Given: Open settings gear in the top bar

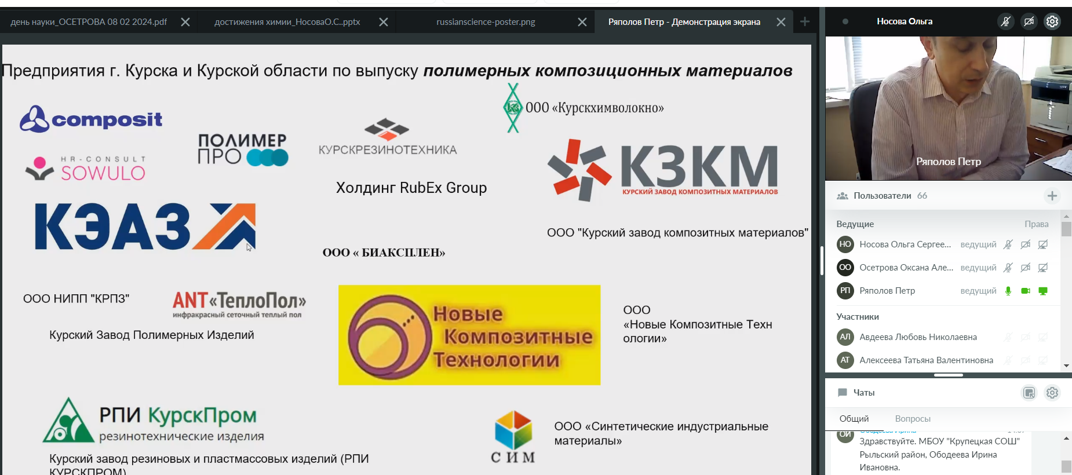Looking at the screenshot, I should click(1052, 21).
